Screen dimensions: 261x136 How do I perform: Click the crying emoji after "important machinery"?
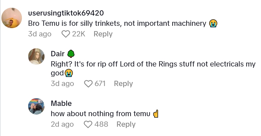pos(213,23)
